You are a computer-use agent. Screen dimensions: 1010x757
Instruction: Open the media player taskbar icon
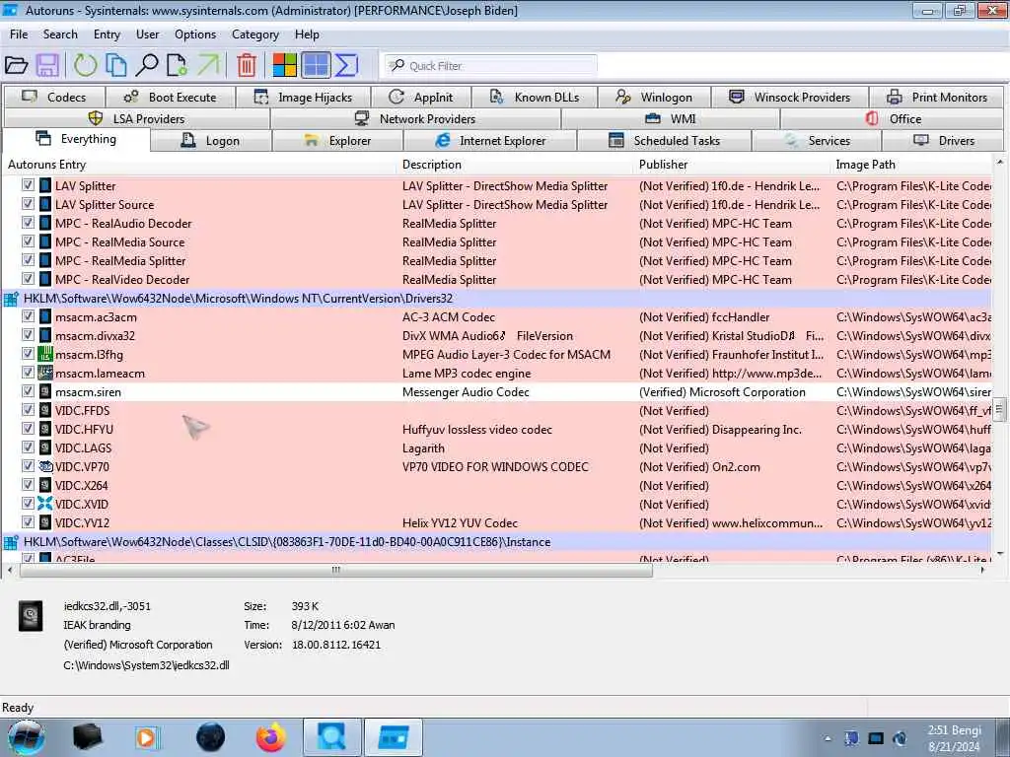(x=146, y=737)
